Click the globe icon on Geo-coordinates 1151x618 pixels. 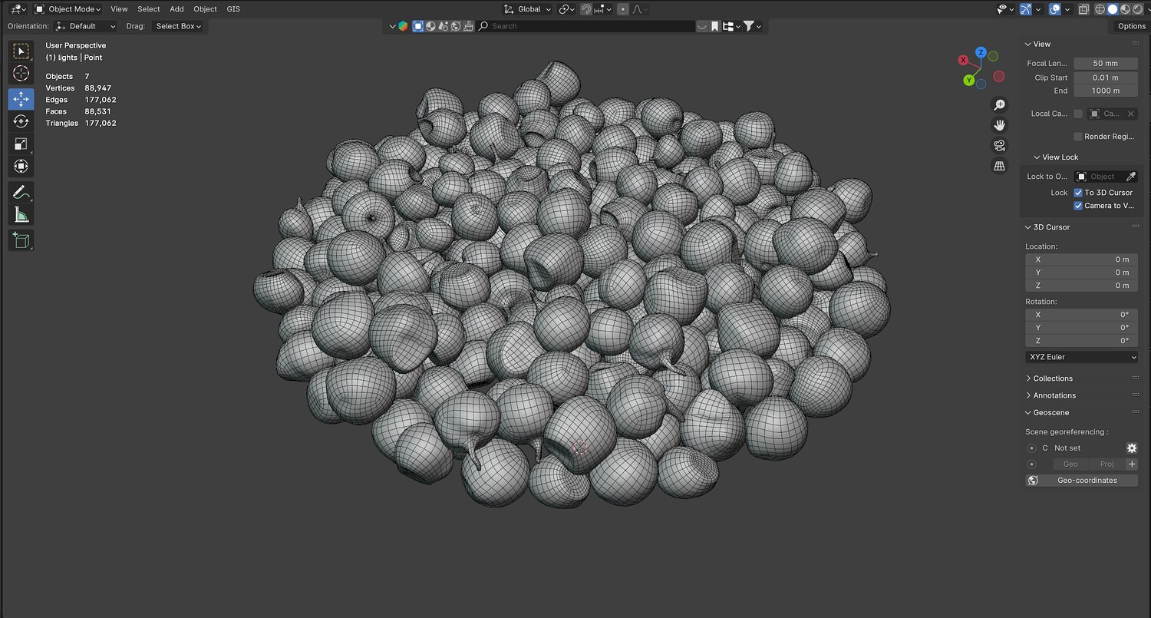(1033, 481)
